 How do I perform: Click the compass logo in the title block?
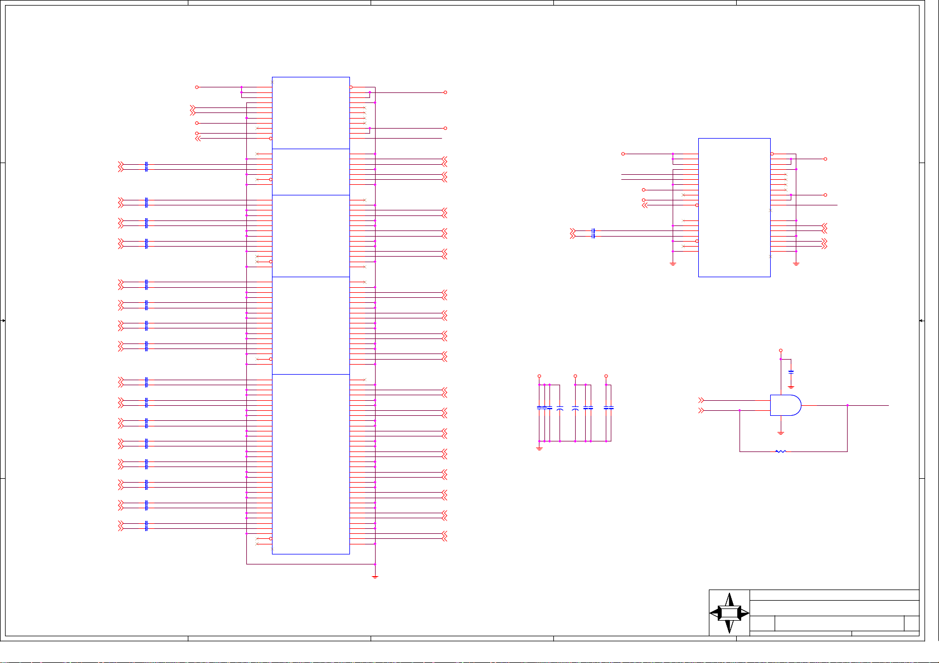tap(729, 613)
